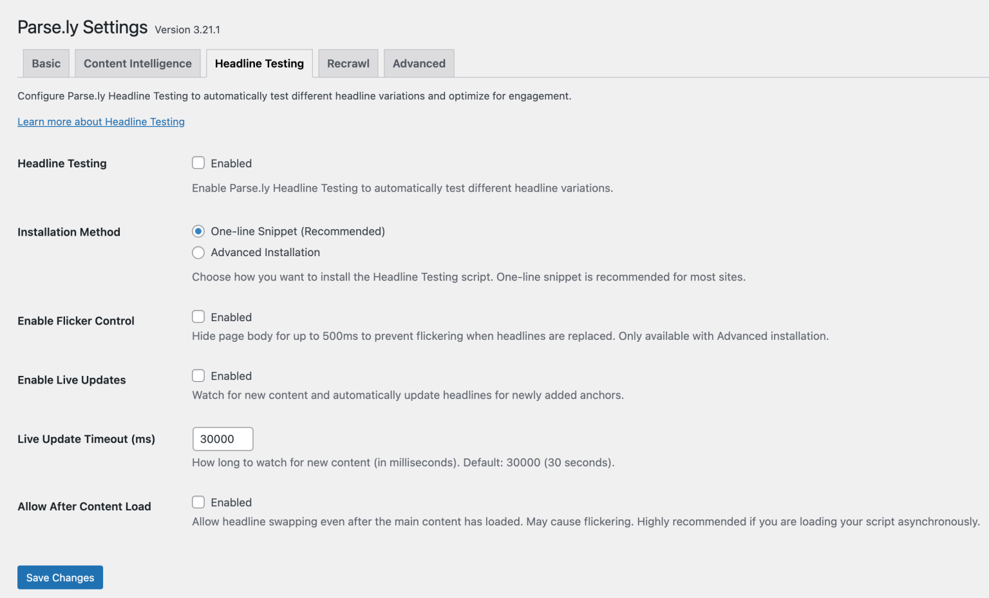Click the One-line Snippet (Recommended) label text
This screenshot has height=598, width=989.
297,231
